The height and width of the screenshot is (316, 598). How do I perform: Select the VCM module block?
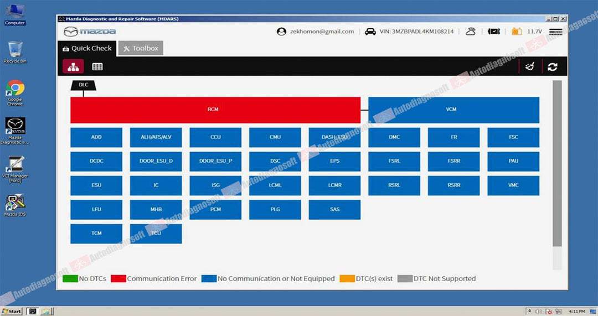coord(454,110)
